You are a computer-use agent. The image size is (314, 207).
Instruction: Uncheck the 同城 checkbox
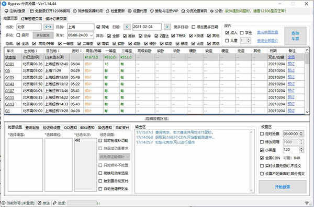click(98, 27)
